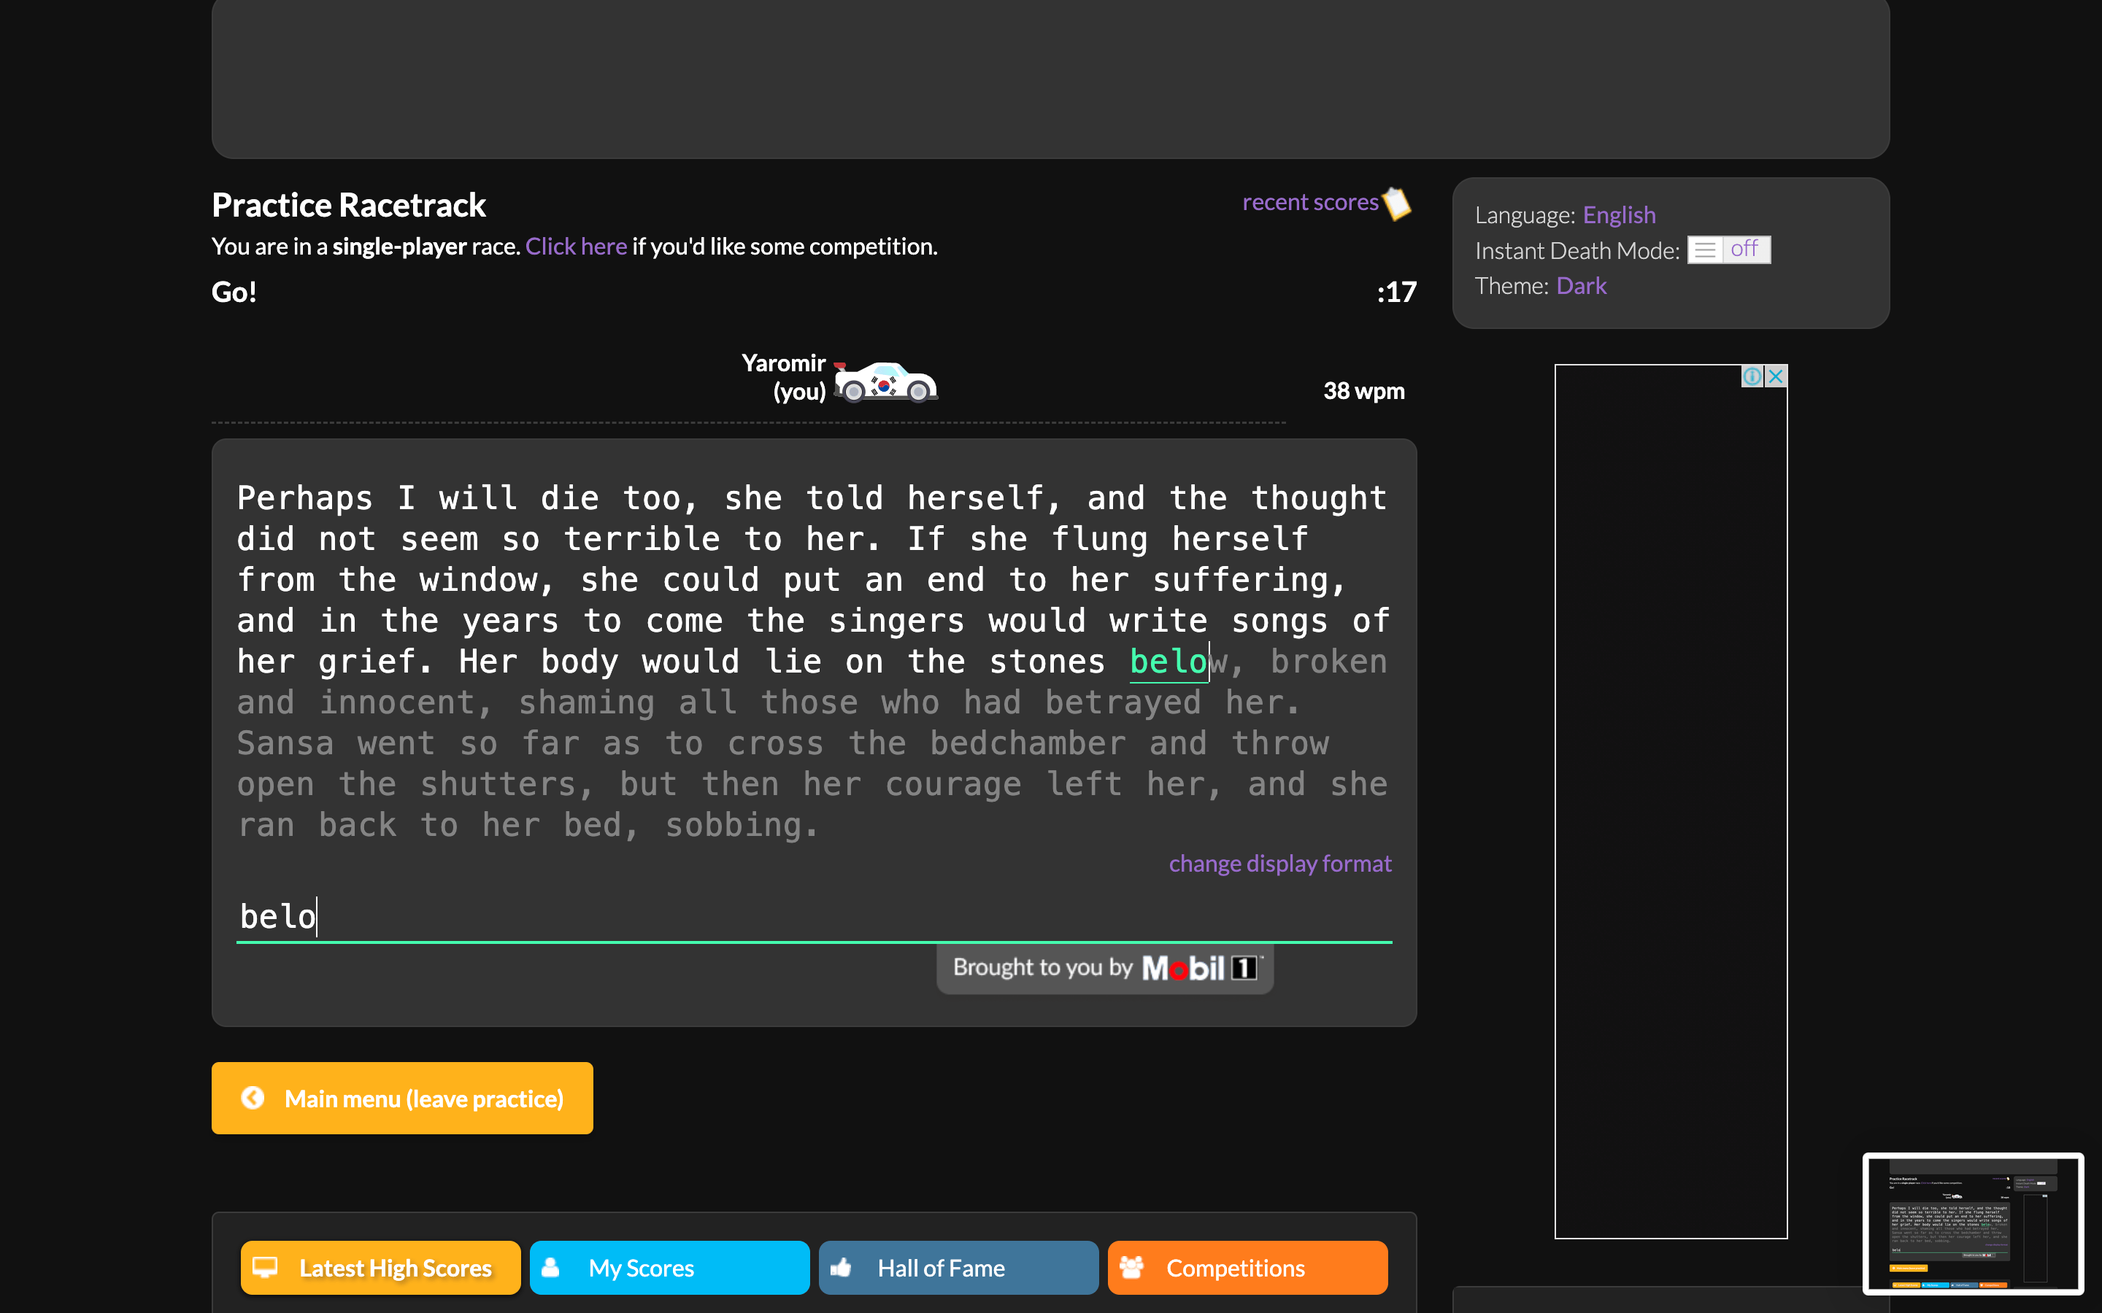The width and height of the screenshot is (2102, 1313).
Task: Open change display format options
Action: 1279,863
